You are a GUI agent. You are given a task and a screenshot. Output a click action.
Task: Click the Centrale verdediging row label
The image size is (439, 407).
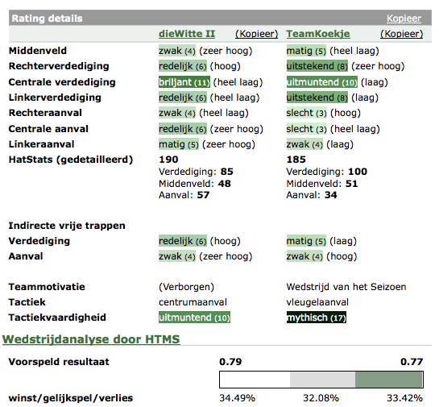[62, 82]
